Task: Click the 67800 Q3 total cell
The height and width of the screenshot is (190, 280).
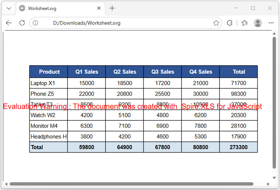Action: click(163, 147)
